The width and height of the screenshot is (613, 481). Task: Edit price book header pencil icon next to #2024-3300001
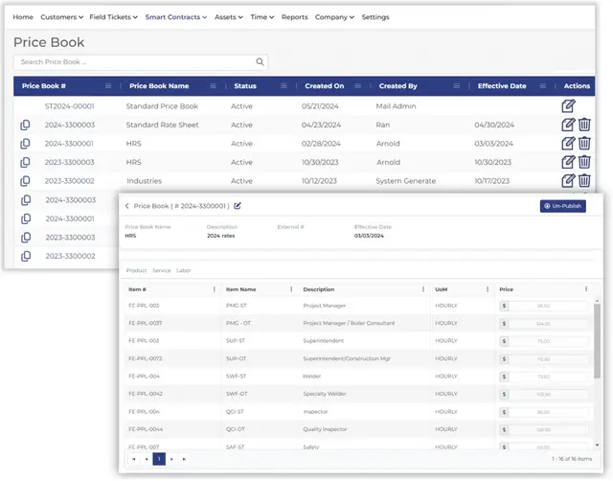238,206
